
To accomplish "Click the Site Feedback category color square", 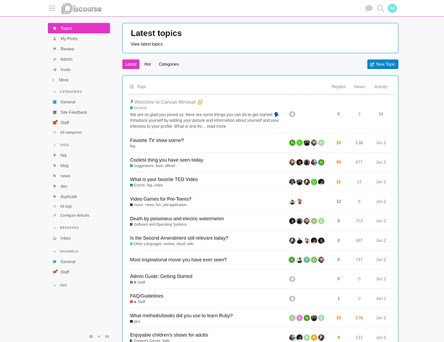I will coord(55,112).
